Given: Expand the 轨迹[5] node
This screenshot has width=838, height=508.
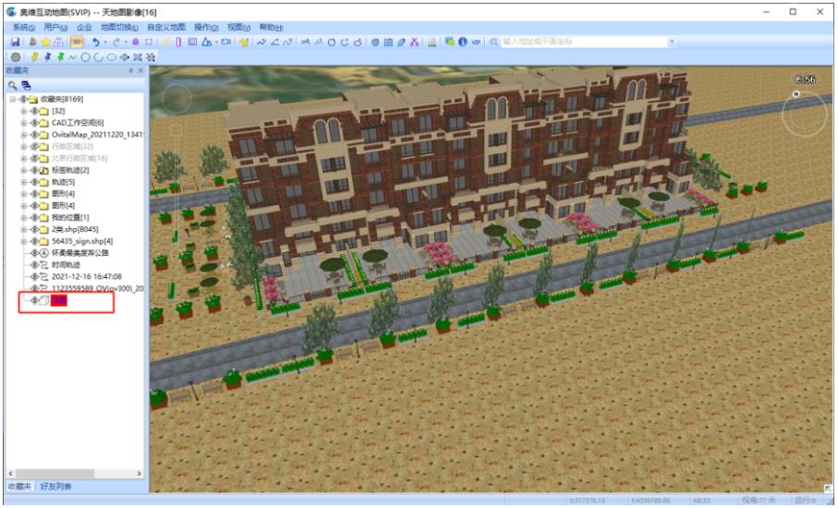Looking at the screenshot, I should pyautogui.click(x=23, y=182).
